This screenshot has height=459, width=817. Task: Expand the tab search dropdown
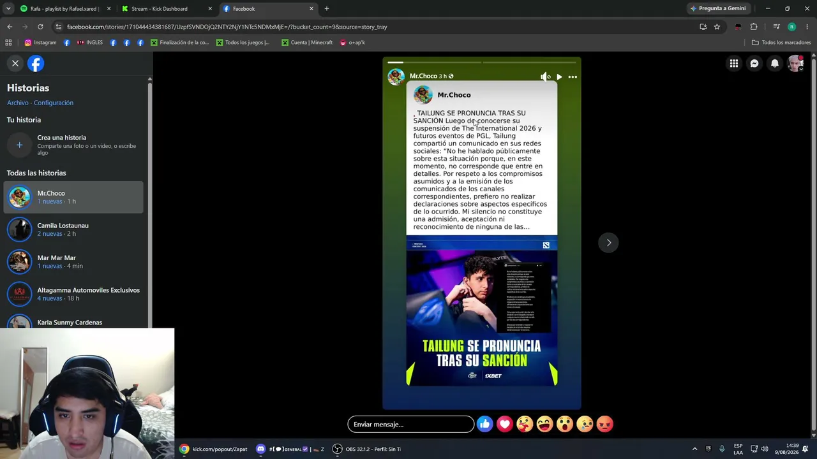(8, 8)
